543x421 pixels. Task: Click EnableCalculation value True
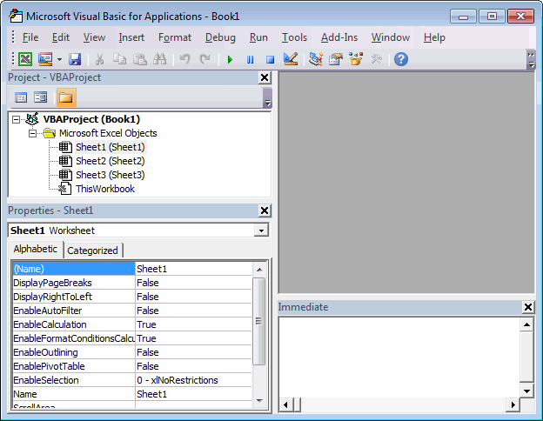tap(193, 324)
